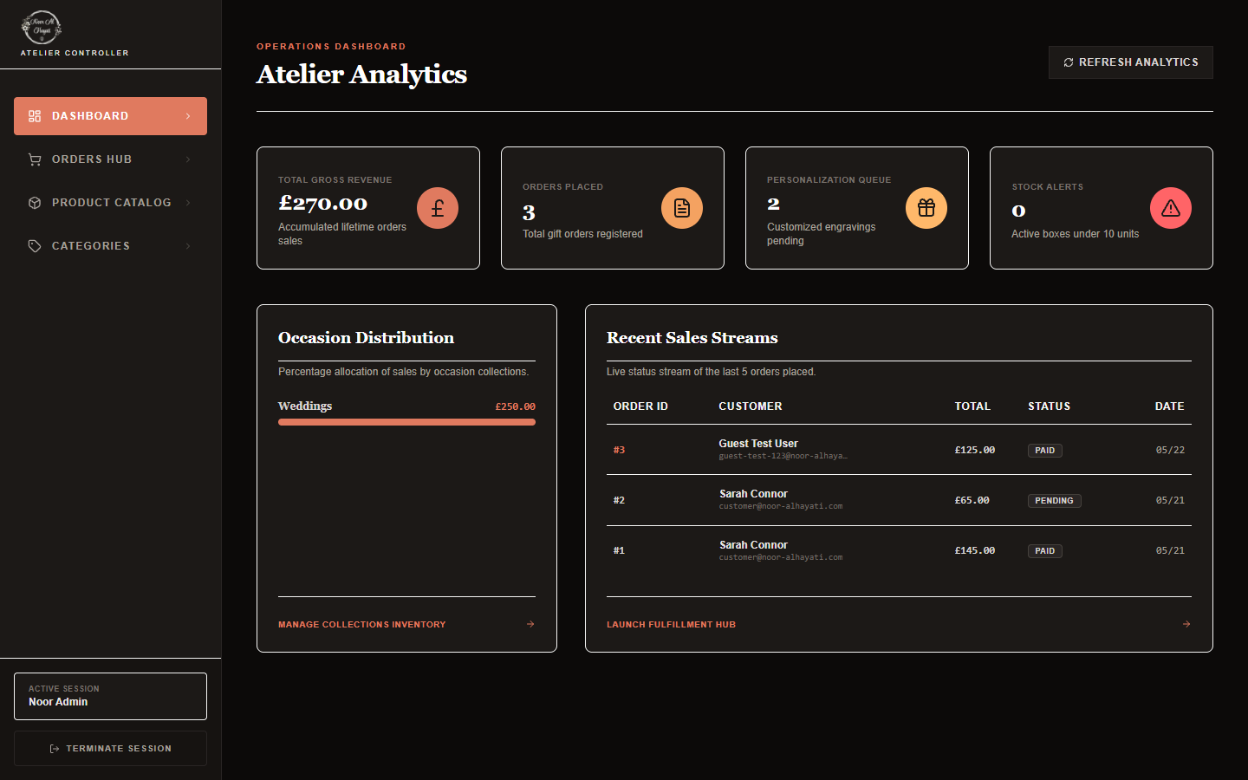Screen dimensions: 1248x780
Task: Go to Orders Hub
Action: point(110,159)
